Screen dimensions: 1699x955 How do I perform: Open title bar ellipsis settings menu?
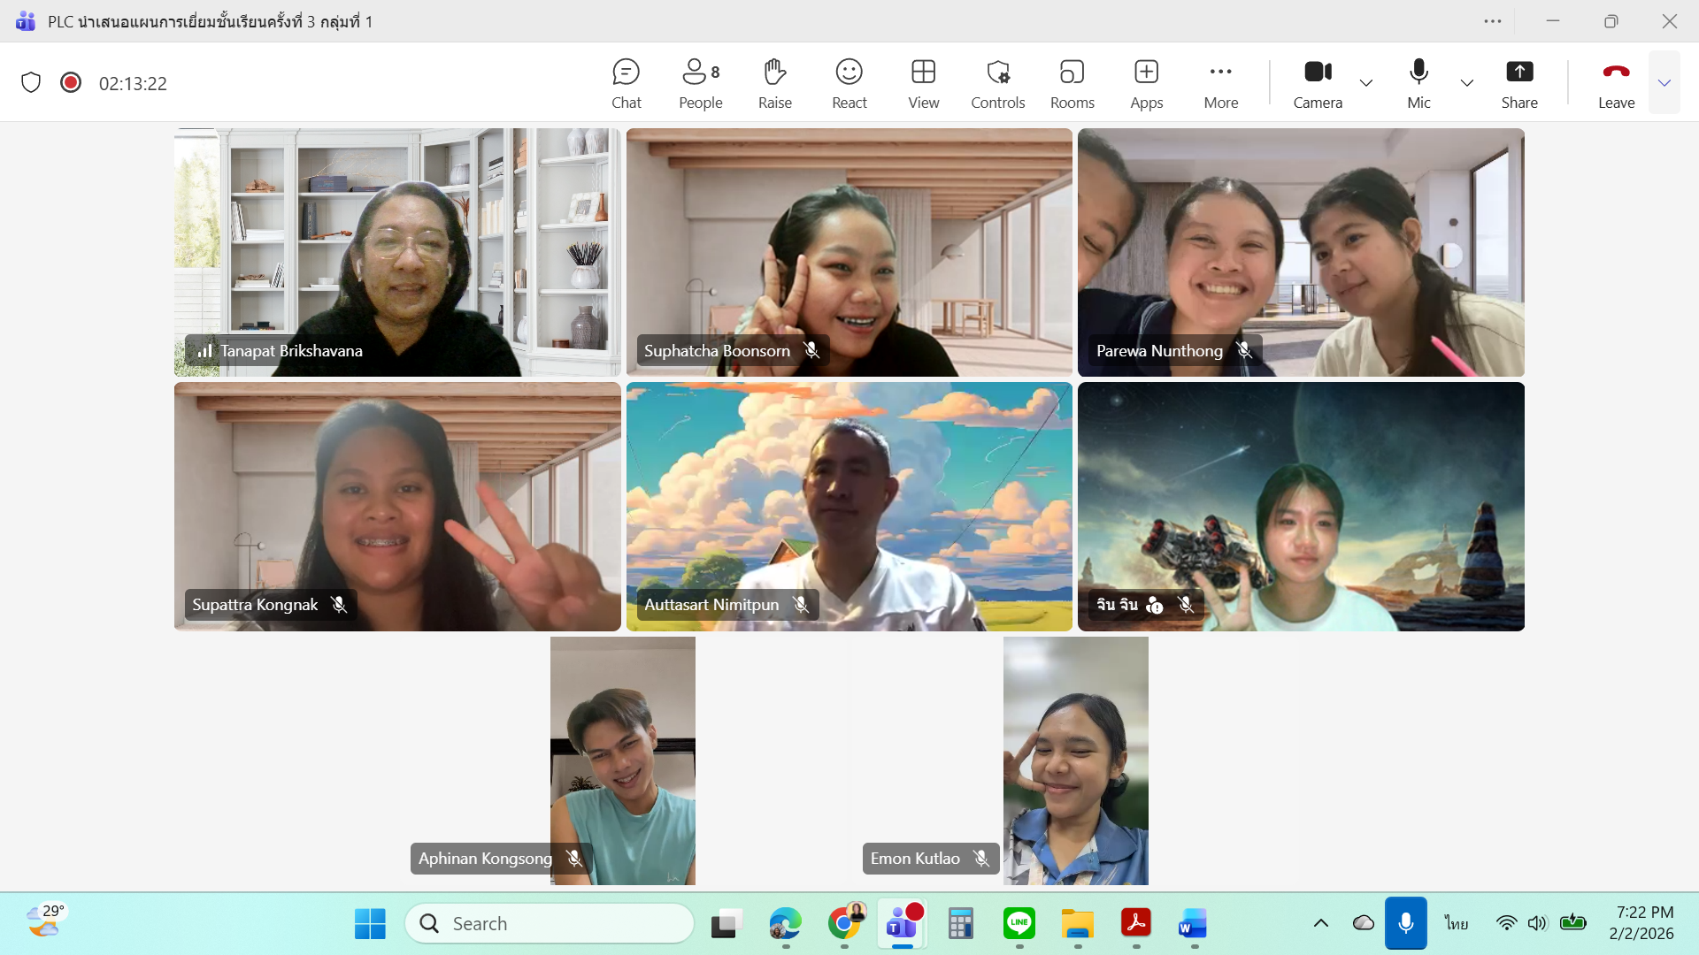(x=1493, y=21)
